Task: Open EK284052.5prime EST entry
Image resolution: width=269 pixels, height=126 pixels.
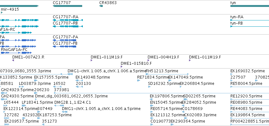Action: point(199,102)
